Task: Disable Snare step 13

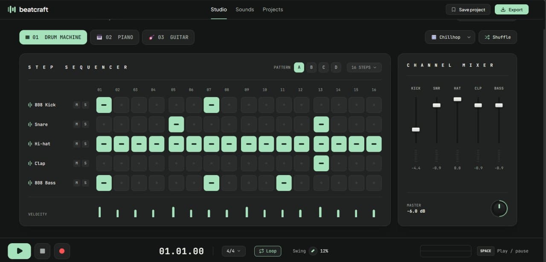Action: tap(321, 124)
